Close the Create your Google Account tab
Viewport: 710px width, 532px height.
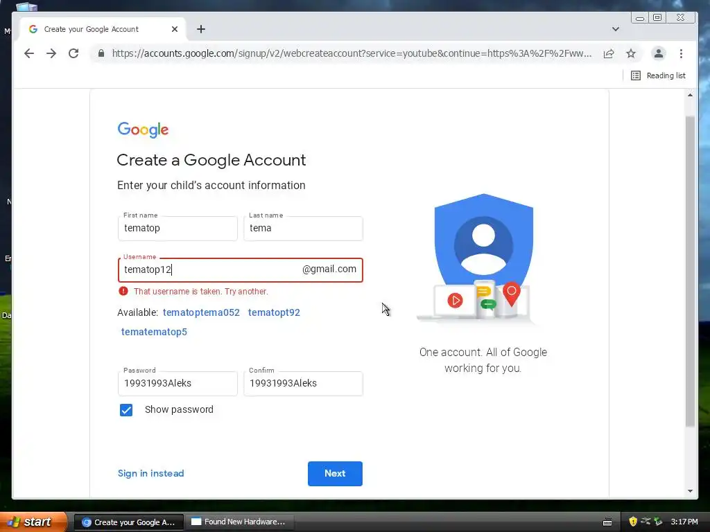[x=175, y=29]
